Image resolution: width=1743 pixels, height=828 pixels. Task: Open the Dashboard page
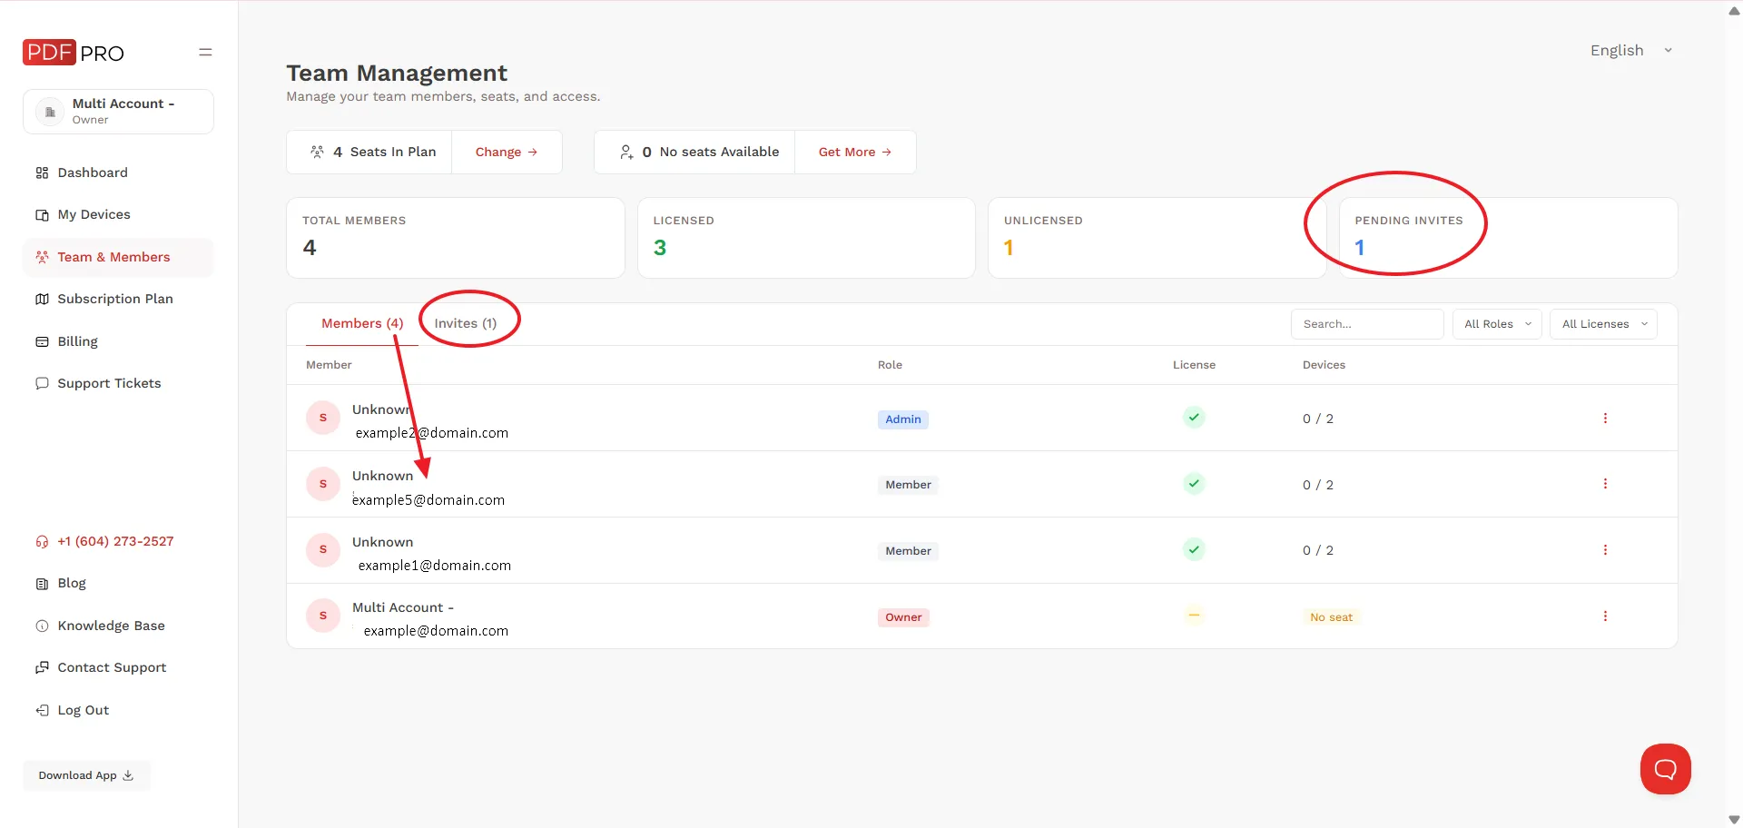tap(118, 172)
